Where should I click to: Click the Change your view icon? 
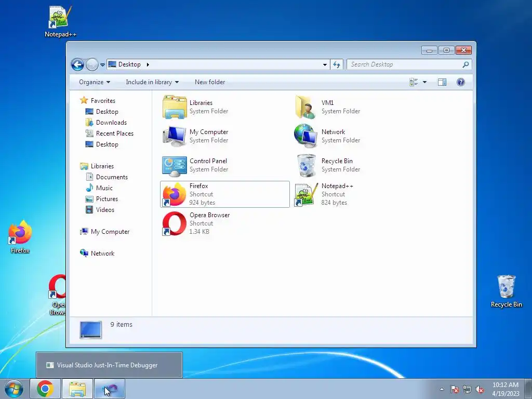pyautogui.click(x=414, y=82)
